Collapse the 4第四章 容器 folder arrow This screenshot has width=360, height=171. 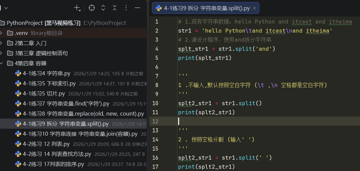[x=1, y=63]
